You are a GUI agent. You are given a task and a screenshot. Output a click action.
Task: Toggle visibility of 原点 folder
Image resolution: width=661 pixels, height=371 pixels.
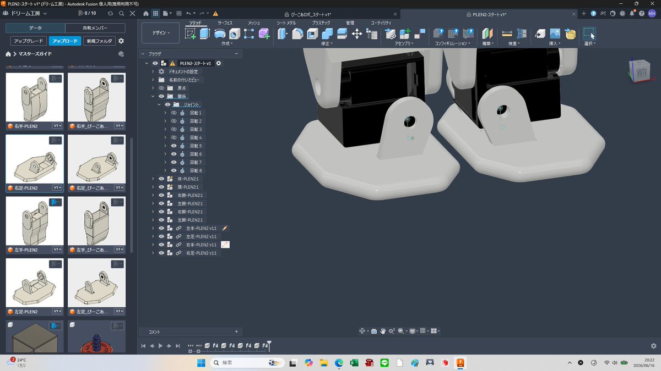161,88
